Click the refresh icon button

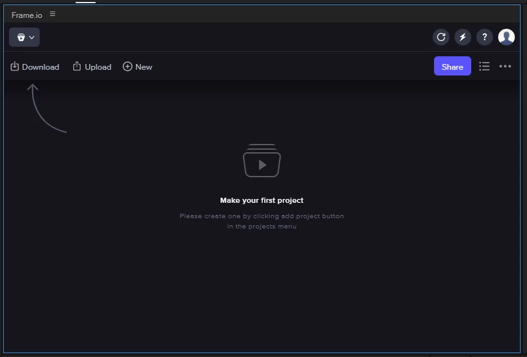point(441,37)
